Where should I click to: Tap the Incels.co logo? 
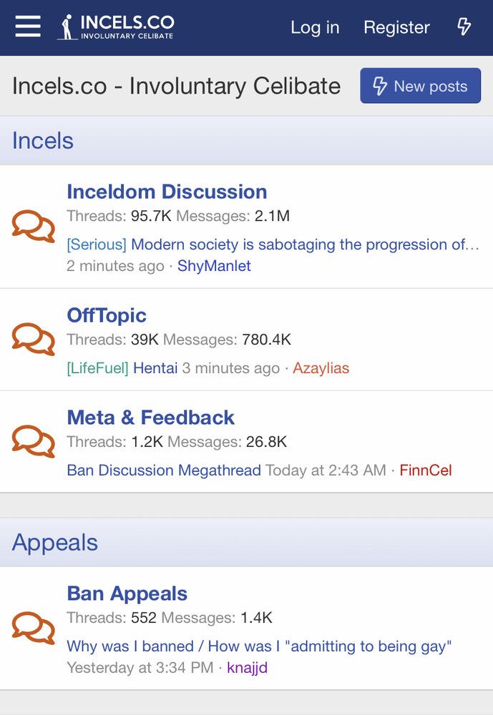pyautogui.click(x=115, y=27)
